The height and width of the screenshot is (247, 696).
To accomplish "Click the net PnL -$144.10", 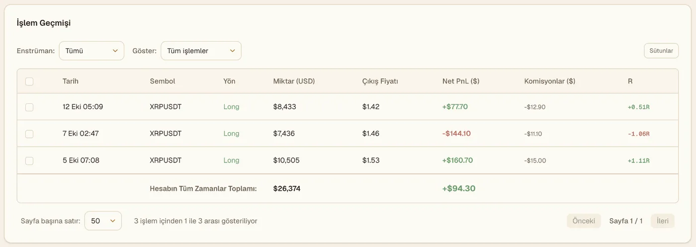I will point(456,134).
